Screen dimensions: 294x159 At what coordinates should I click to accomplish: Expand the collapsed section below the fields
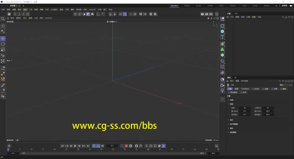coord(231,120)
